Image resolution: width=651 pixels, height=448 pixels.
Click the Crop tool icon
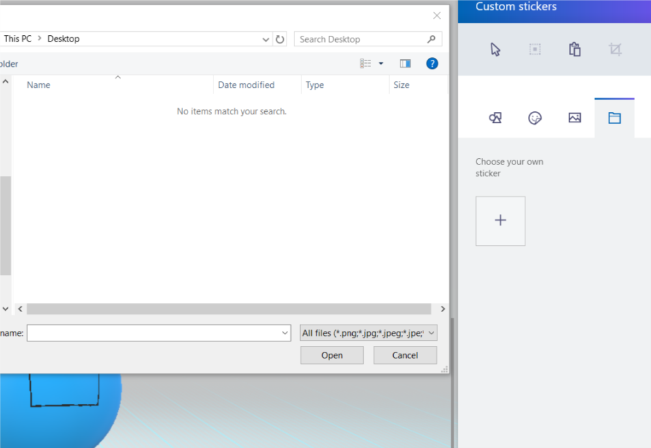615,49
